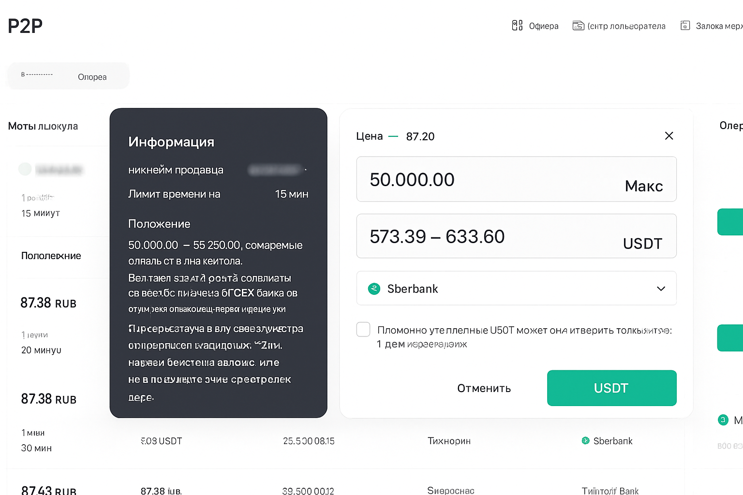The width and height of the screenshot is (743, 495).
Task: Select the first tab beside Опореа
Action: point(37,75)
